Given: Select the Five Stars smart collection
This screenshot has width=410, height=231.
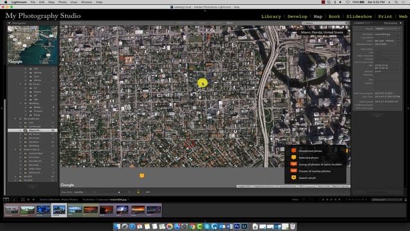Looking at the screenshot, I should pyautogui.click(x=34, y=157).
